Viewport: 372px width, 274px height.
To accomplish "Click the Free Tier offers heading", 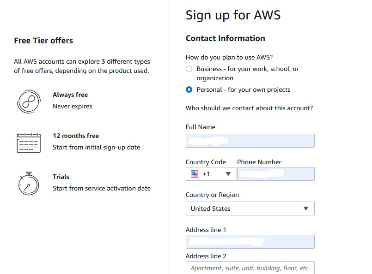I will click(x=43, y=41).
